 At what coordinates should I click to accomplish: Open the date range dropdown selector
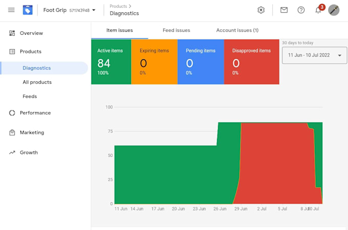314,55
